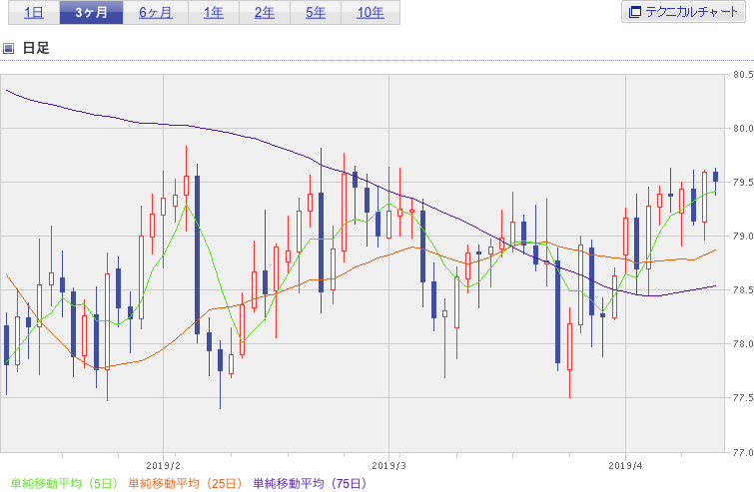Click the 2019/4 axis label
754x492 pixels.
coord(625,466)
